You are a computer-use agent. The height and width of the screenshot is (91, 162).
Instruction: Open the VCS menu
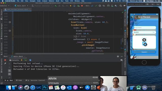(x=71, y=1)
